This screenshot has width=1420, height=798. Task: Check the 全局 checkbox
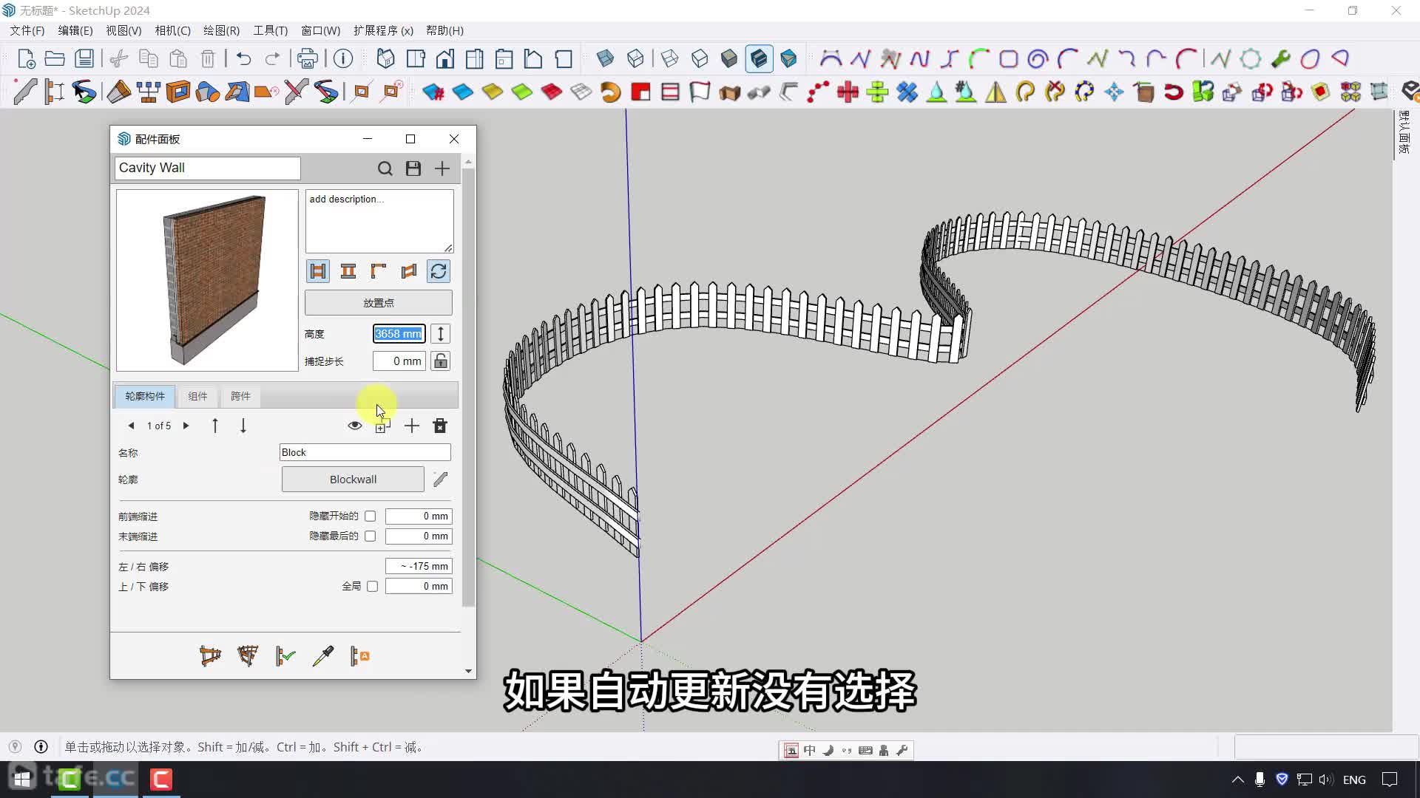[372, 587]
